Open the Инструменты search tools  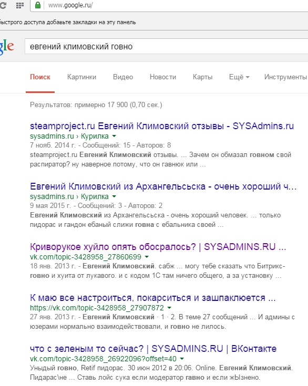(285, 77)
